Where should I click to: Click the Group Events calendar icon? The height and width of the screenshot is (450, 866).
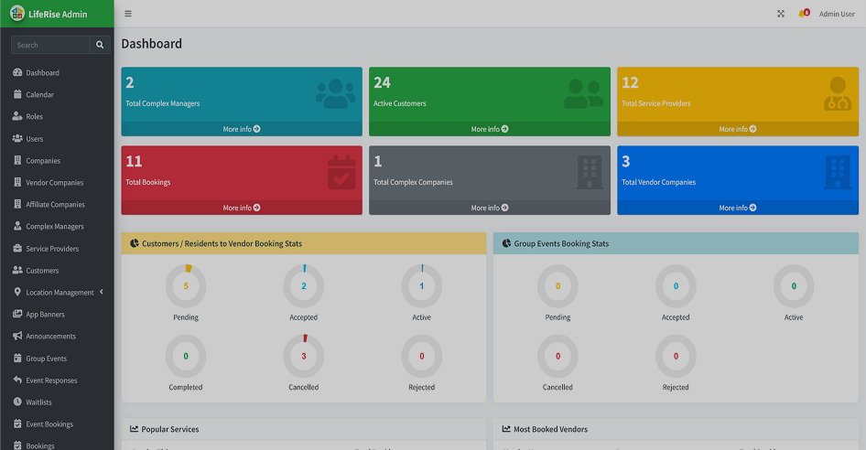click(17, 359)
